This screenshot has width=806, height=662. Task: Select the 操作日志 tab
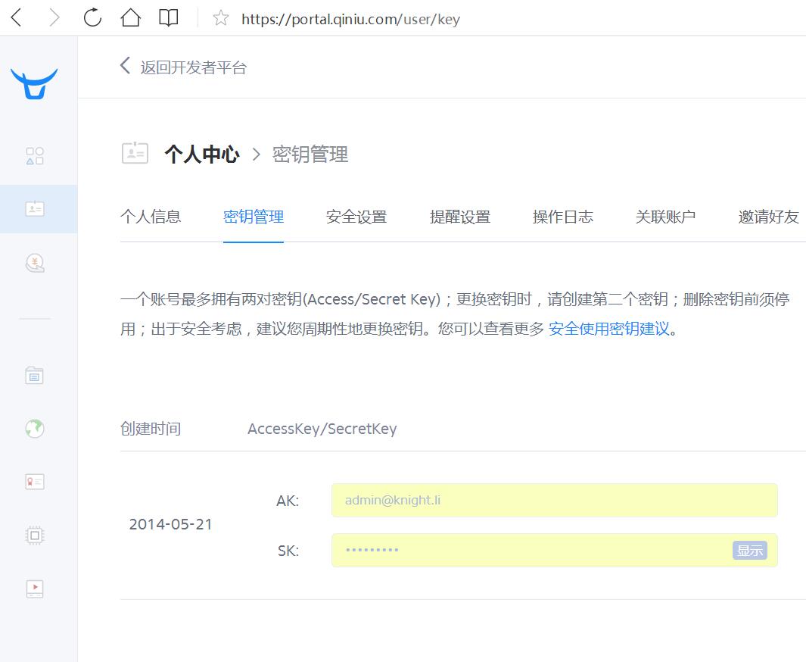click(x=562, y=217)
